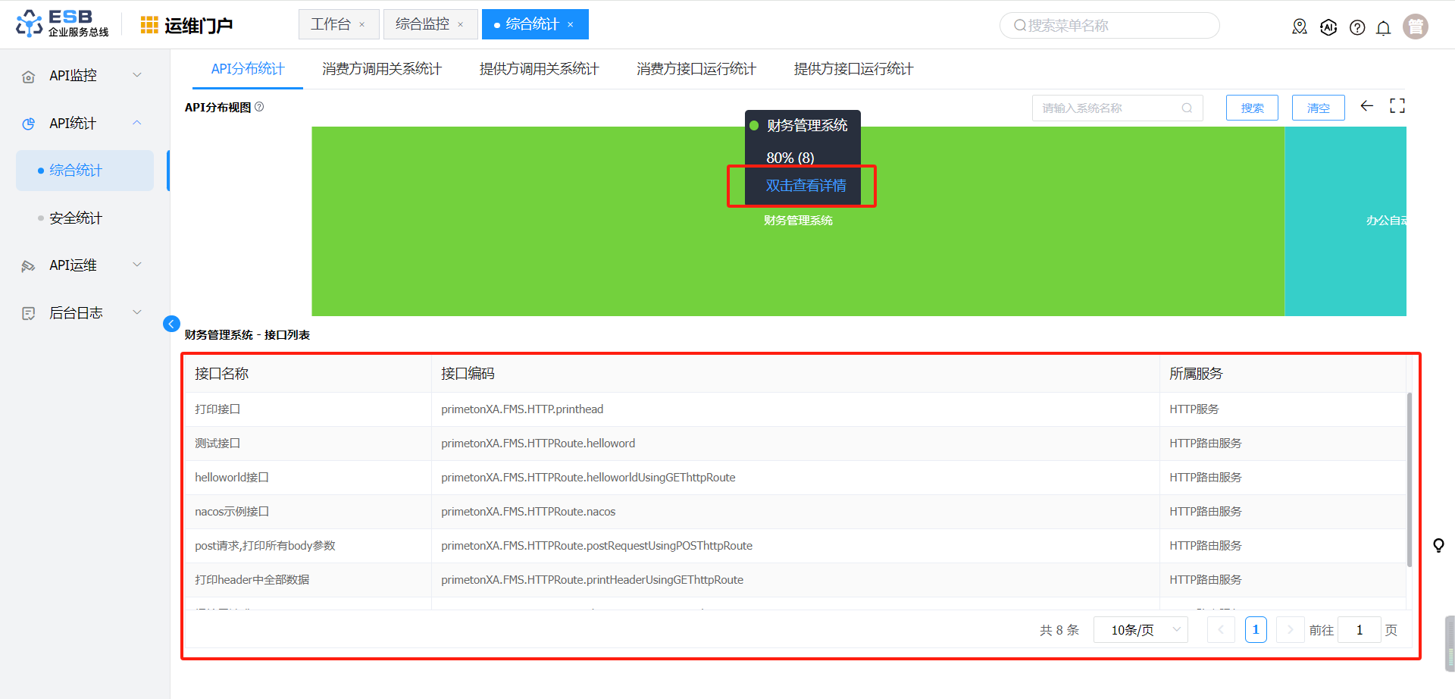Switch to the 综合监控 tab
Viewport: 1455px width, 699px height.
point(422,24)
